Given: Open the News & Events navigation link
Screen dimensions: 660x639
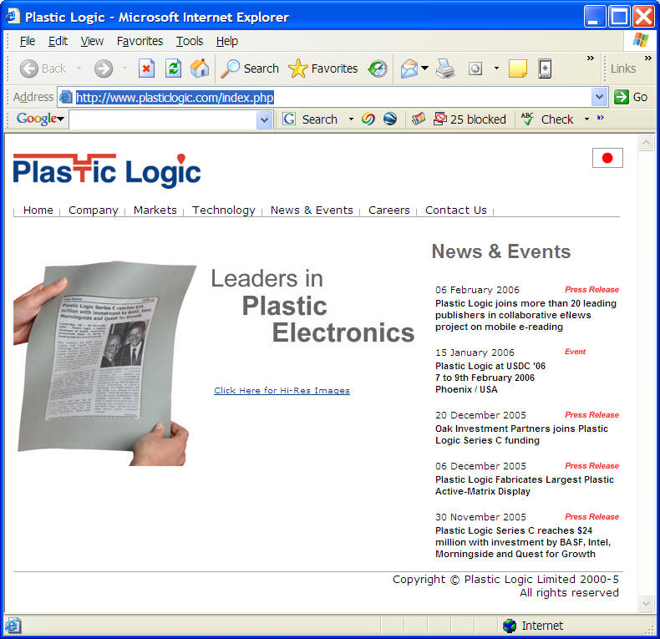Looking at the screenshot, I should tap(312, 210).
